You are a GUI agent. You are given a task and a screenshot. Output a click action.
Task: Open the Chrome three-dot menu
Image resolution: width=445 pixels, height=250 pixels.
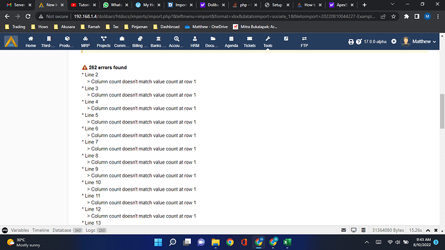438,17
